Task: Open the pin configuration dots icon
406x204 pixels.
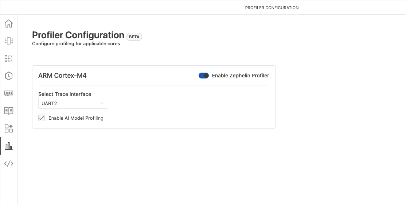Action: click(x=9, y=58)
